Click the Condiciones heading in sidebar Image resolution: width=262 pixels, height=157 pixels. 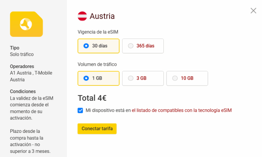[23, 92]
